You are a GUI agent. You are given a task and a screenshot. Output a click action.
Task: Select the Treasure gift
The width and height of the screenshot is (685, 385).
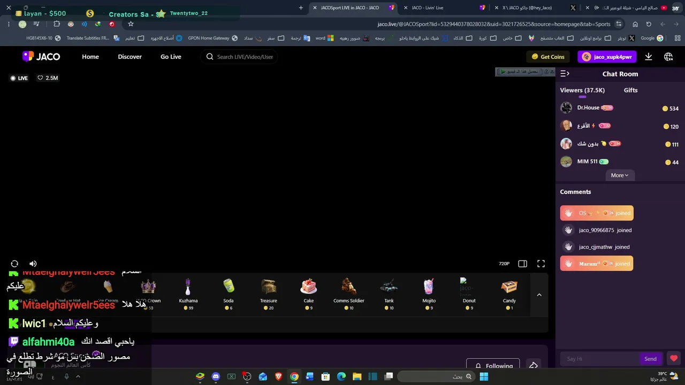(269, 294)
